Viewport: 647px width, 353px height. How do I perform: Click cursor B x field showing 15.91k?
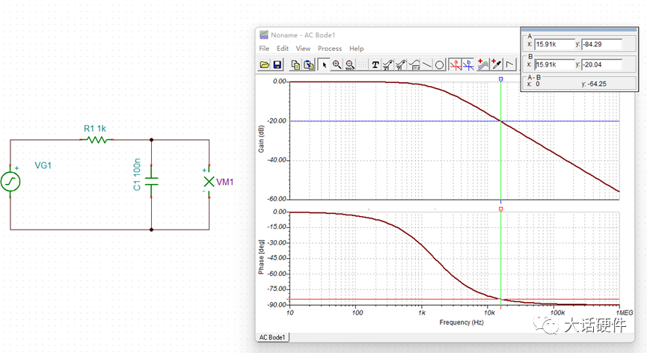click(x=554, y=64)
